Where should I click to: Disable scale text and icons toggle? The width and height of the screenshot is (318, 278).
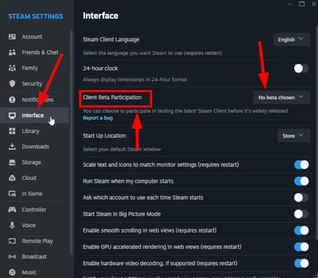pos(301,165)
